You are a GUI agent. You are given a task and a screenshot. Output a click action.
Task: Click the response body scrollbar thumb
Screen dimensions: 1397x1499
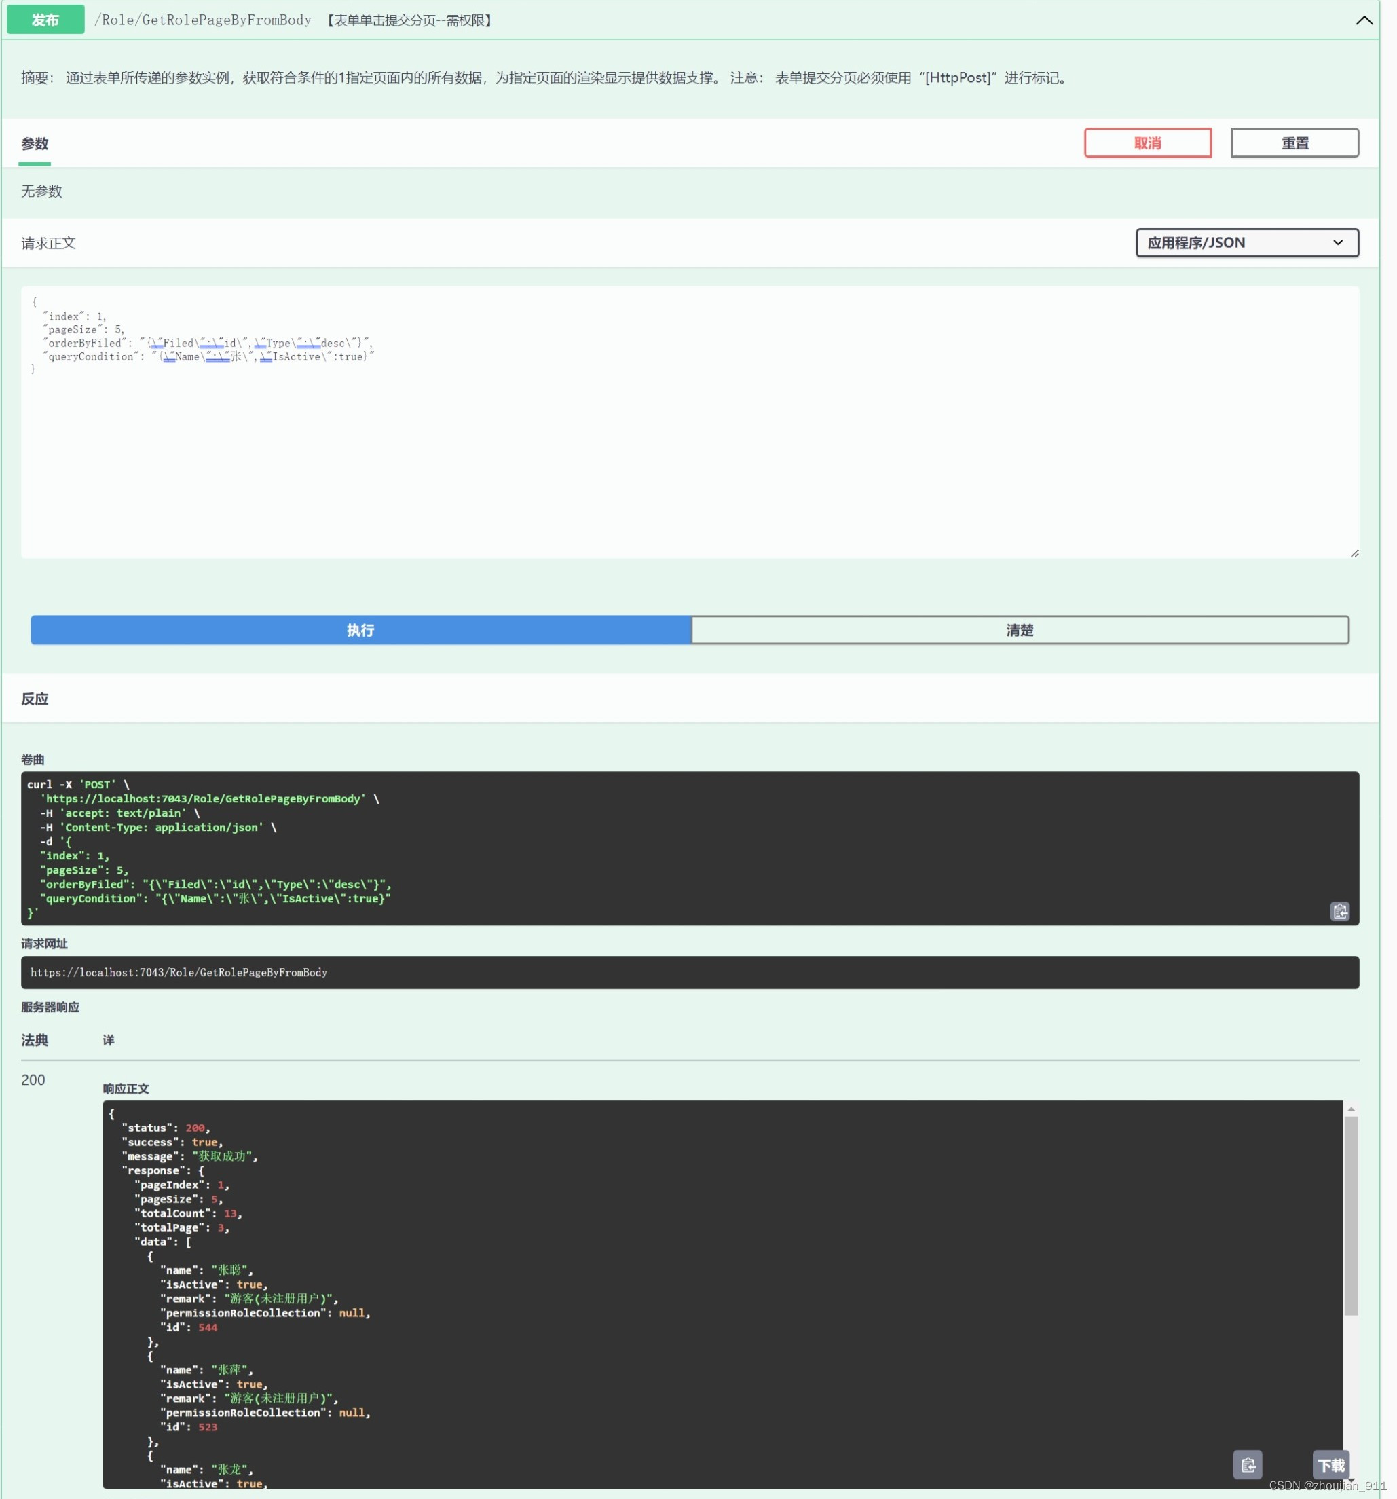click(1351, 1215)
